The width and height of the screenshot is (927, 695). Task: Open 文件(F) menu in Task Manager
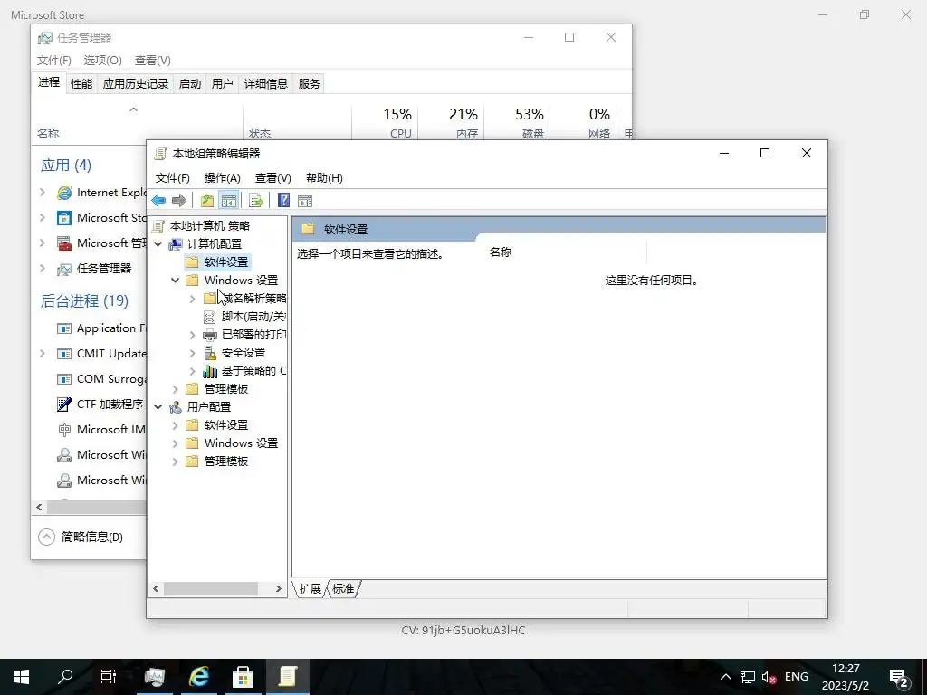53,61
